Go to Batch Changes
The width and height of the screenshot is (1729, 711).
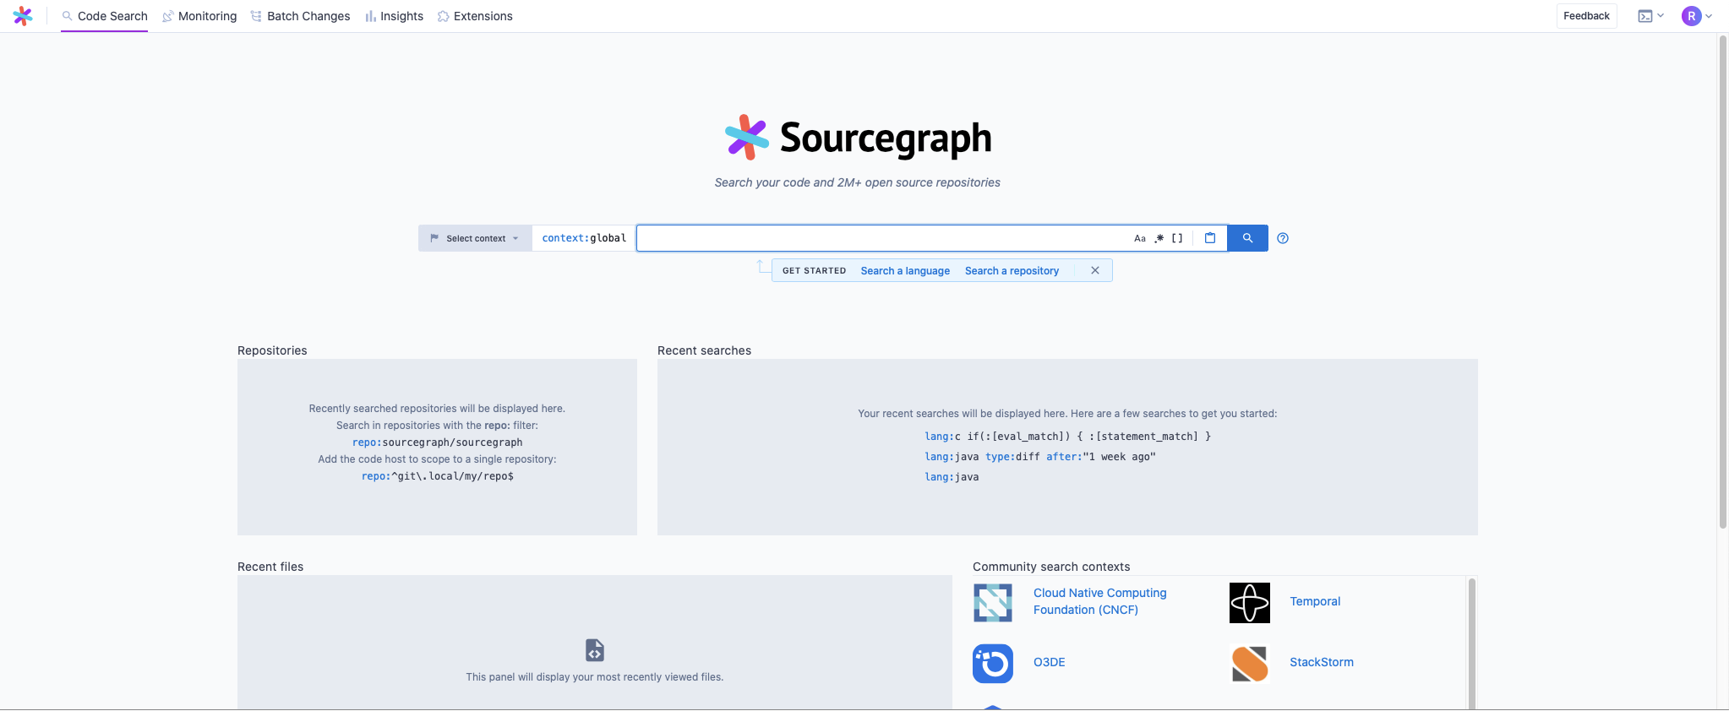[300, 16]
